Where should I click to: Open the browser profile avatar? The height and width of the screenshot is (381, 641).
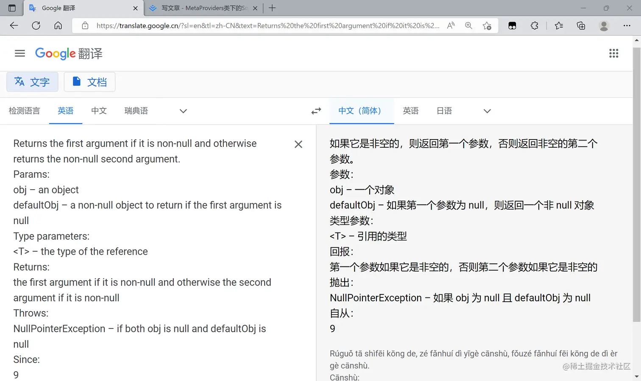tap(604, 25)
